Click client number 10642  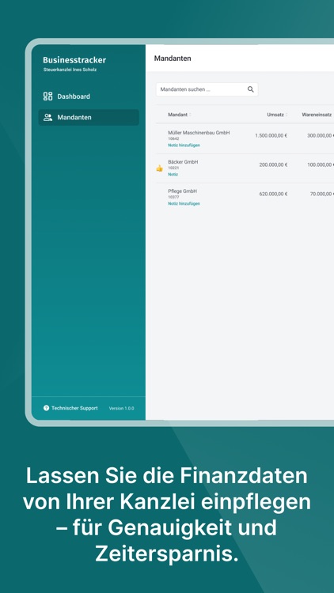click(x=173, y=139)
